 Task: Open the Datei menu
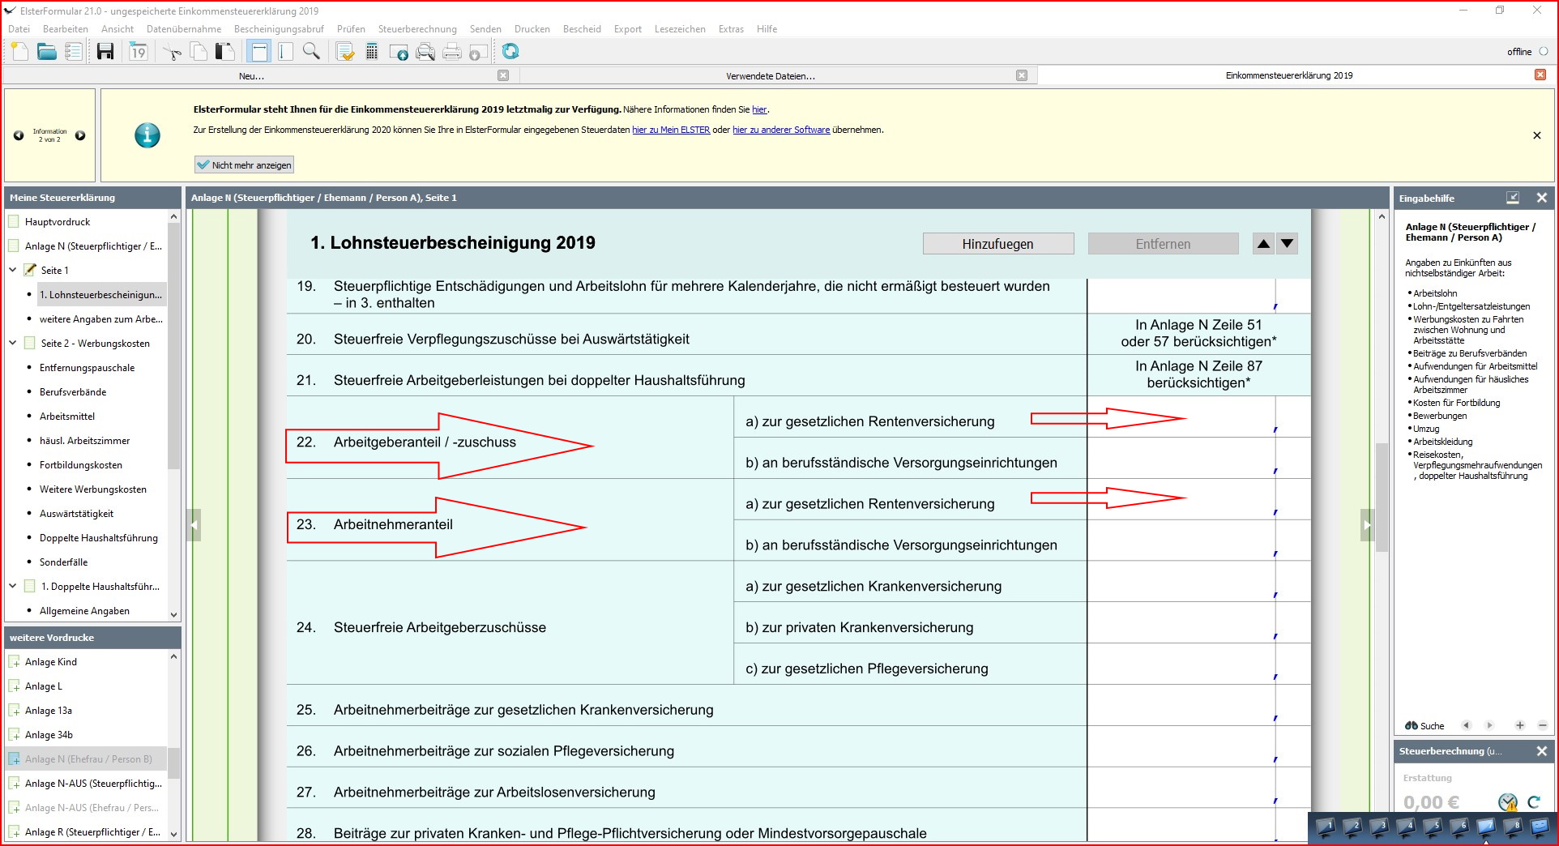pos(19,29)
